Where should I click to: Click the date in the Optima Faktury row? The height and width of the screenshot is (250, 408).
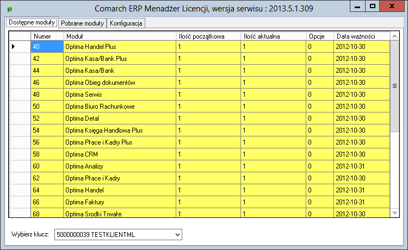[x=362, y=202]
